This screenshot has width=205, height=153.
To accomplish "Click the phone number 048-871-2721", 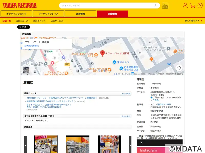I will pyautogui.click(x=157, y=111).
